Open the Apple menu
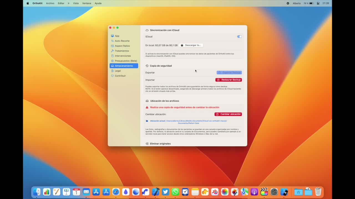This screenshot has width=355, height=199. pos(28,3)
